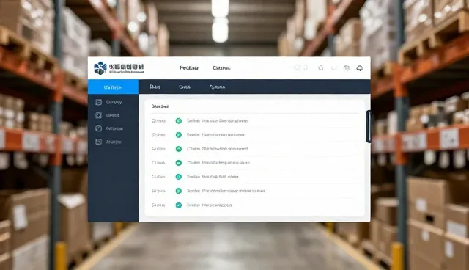Click the fourth sidebar item's icon
The image size is (469, 270).
click(x=98, y=142)
